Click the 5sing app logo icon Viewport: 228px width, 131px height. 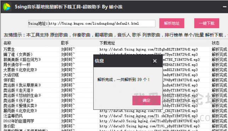coord(7,7)
